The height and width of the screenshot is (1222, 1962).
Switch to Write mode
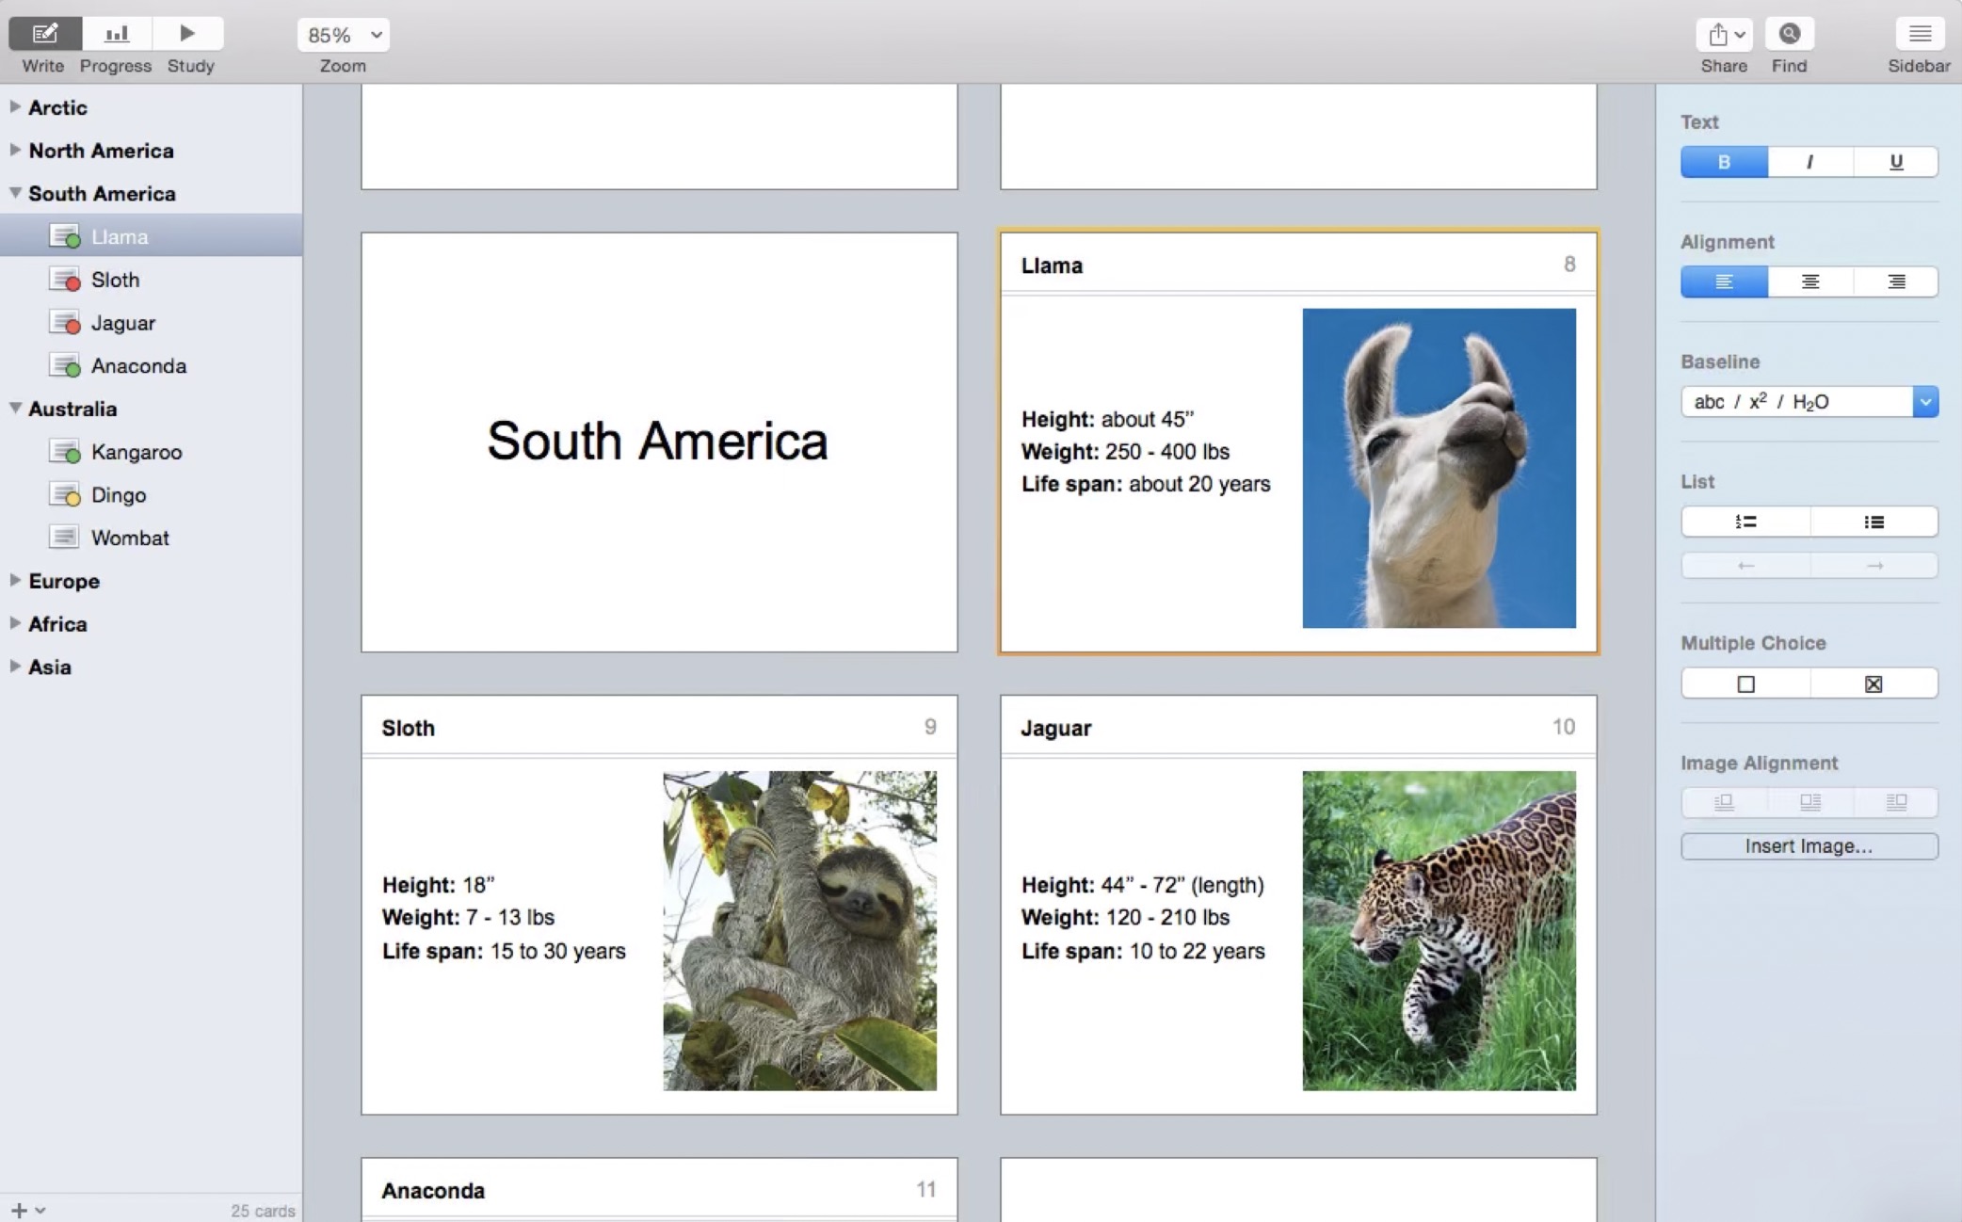[x=44, y=34]
